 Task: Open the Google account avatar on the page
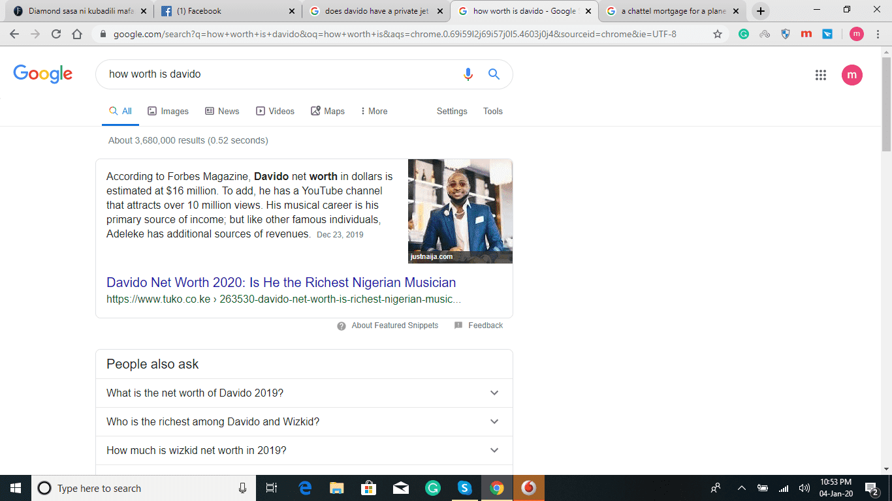pyautogui.click(x=852, y=75)
